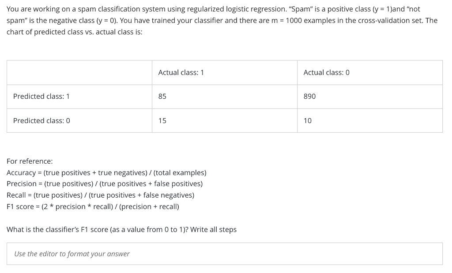Select the Precision formula line

(105, 183)
